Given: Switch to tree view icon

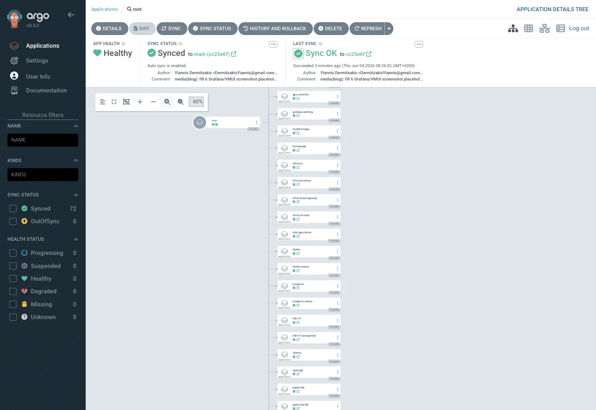Looking at the screenshot, I should click(513, 28).
